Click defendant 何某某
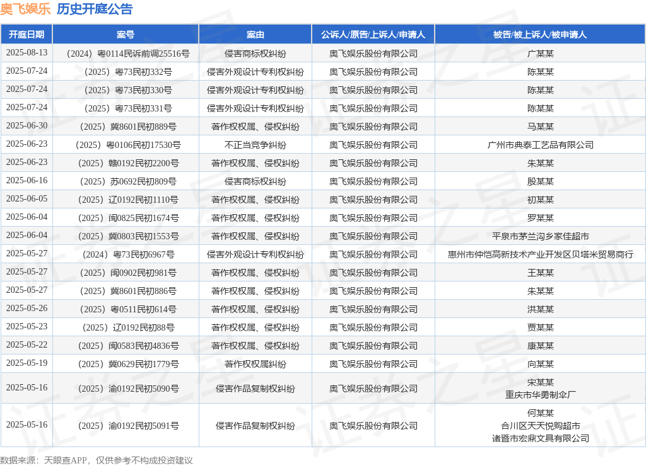 coord(541,413)
